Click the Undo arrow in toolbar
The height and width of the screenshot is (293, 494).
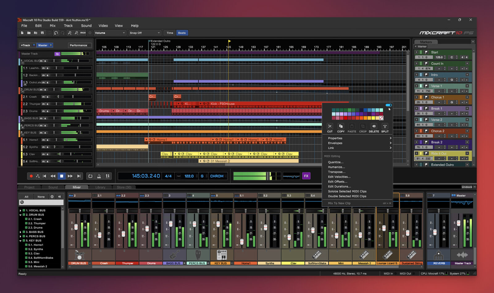tap(56, 33)
